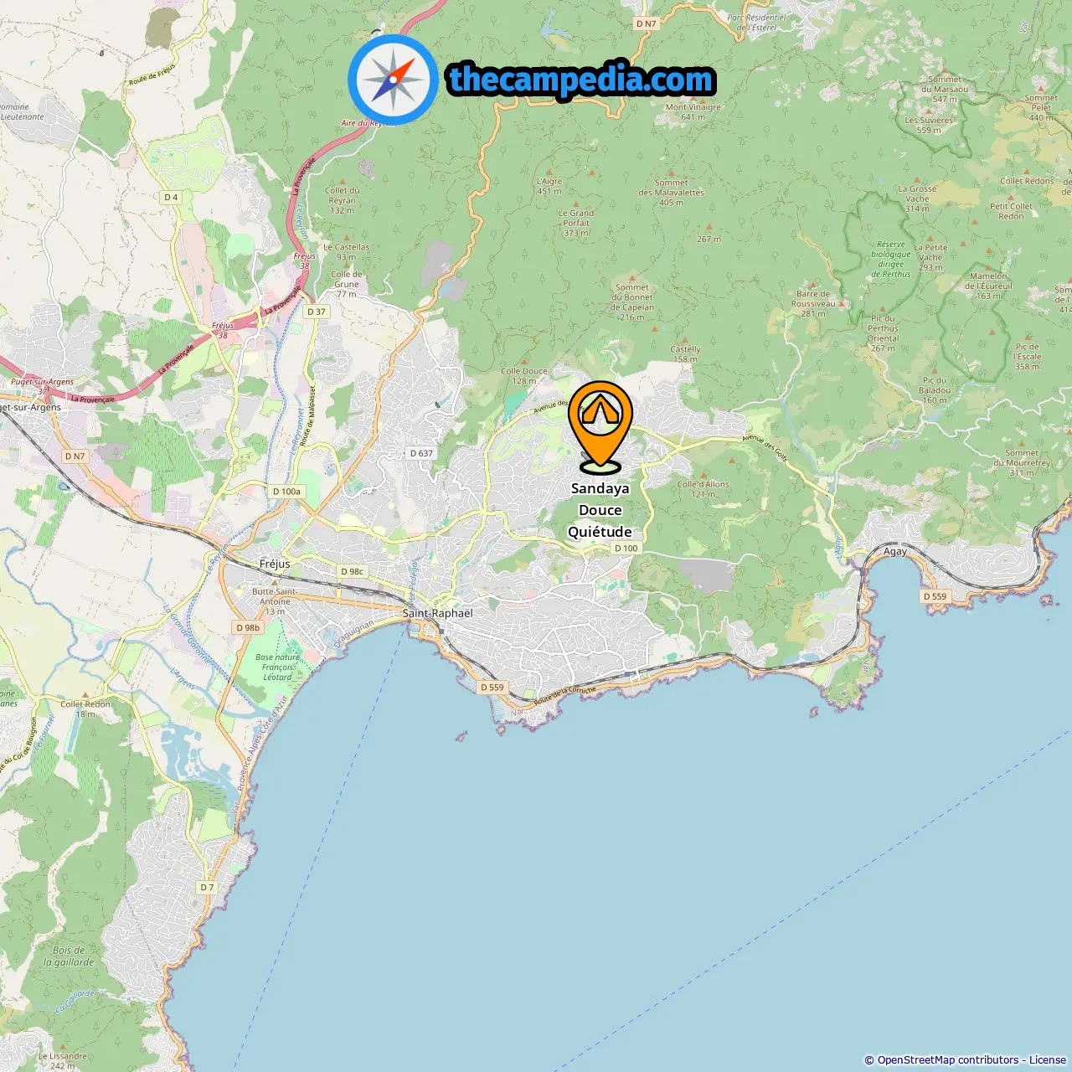1072x1072 pixels.
Task: Click the License link in attribution
Action: 1048,1060
